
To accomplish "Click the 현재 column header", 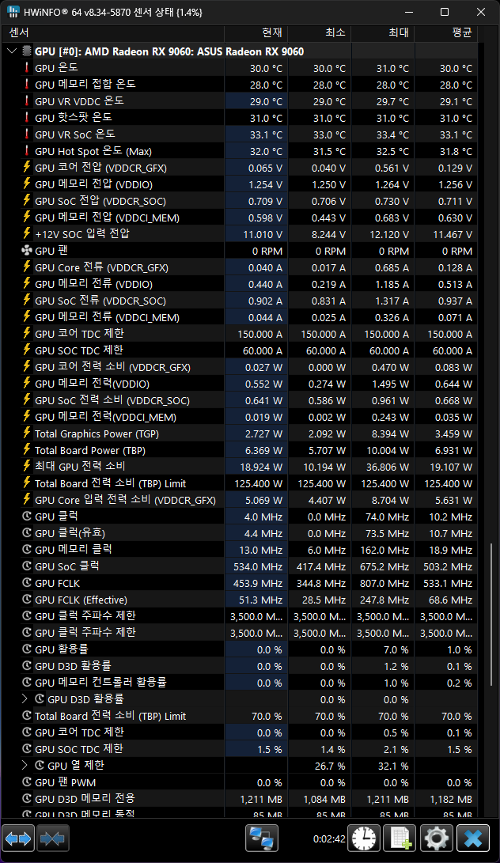I will point(256,33).
